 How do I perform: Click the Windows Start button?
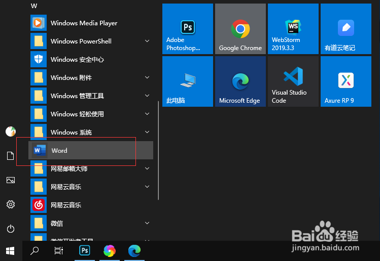click(10, 251)
